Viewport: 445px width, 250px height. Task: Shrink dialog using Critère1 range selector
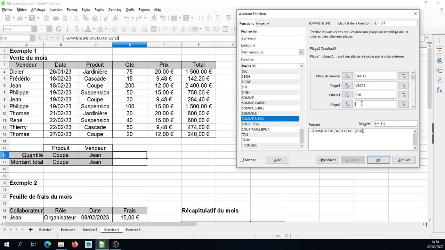[x=403, y=95]
